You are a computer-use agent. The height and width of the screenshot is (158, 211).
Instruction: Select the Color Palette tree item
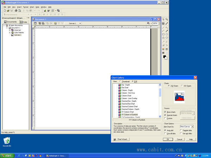click(x=19, y=33)
